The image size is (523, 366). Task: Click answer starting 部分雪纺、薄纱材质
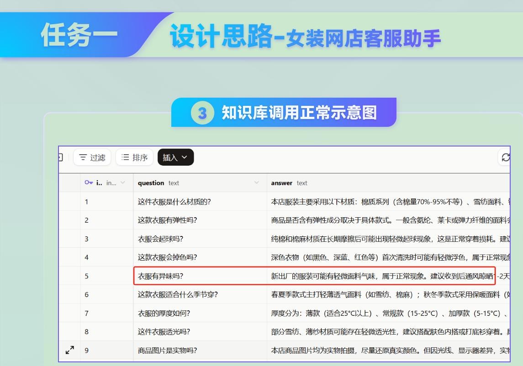point(389,331)
